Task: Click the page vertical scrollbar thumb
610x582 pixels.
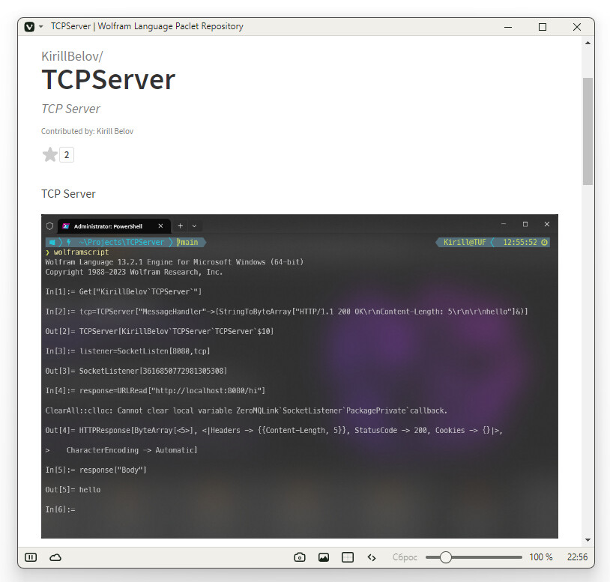Action: click(588, 131)
